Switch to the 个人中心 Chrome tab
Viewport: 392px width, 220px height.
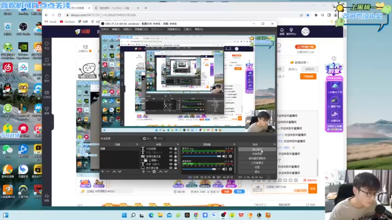[x=117, y=8]
